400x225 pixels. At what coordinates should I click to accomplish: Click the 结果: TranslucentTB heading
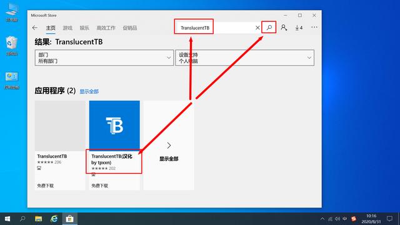(69, 42)
